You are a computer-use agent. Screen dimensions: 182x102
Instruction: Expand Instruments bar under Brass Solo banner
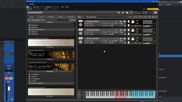[x=51, y=59]
